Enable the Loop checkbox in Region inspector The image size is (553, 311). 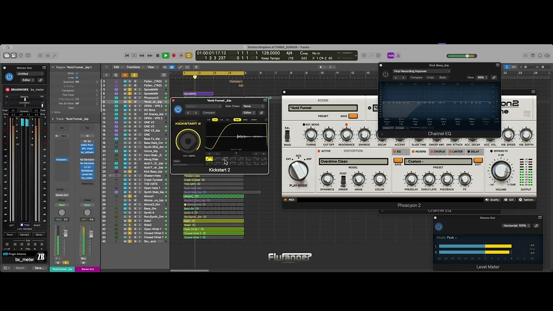pyautogui.click(x=77, y=77)
